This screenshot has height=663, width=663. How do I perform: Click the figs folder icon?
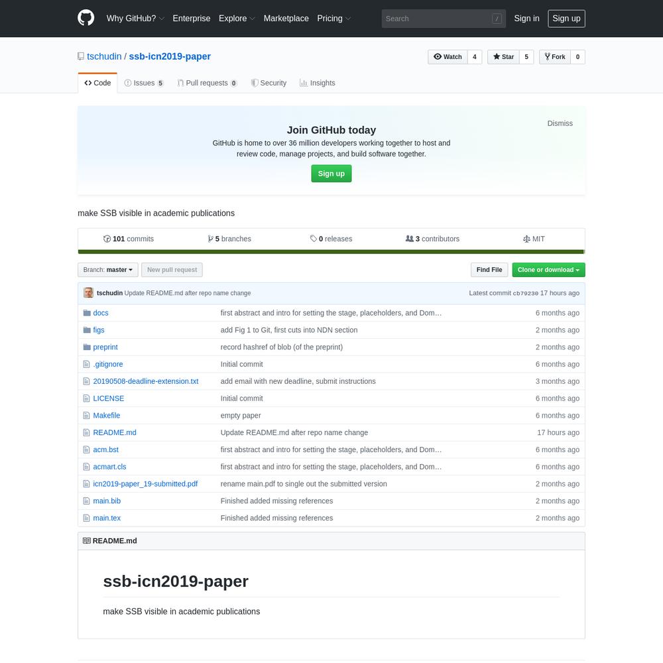coord(87,330)
